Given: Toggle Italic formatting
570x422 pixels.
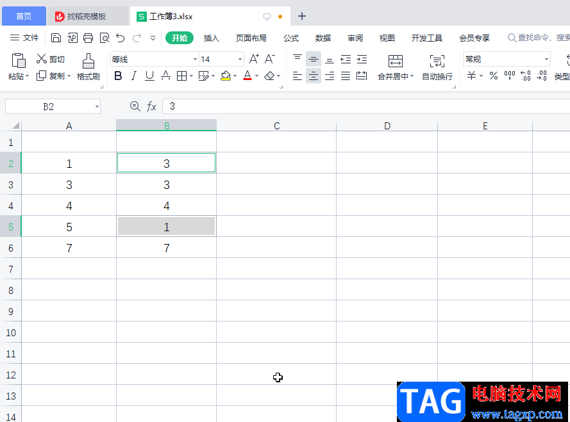Looking at the screenshot, I should tap(134, 76).
